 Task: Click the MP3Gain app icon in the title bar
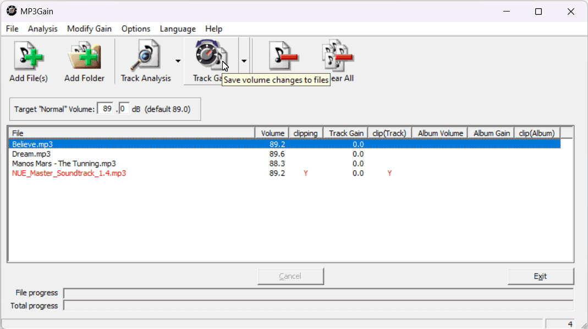click(12, 11)
